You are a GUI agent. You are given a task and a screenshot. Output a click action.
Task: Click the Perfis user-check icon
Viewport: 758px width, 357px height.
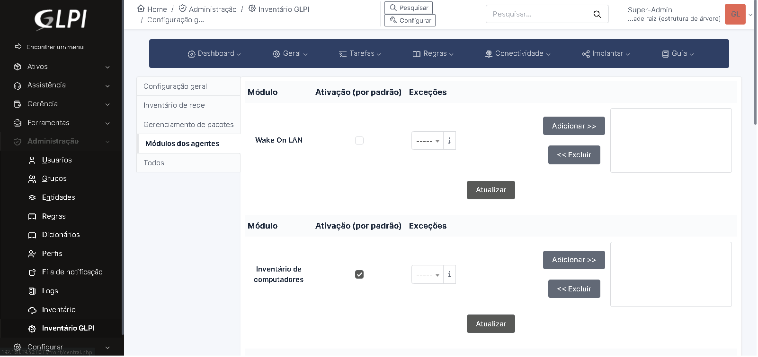(x=32, y=254)
